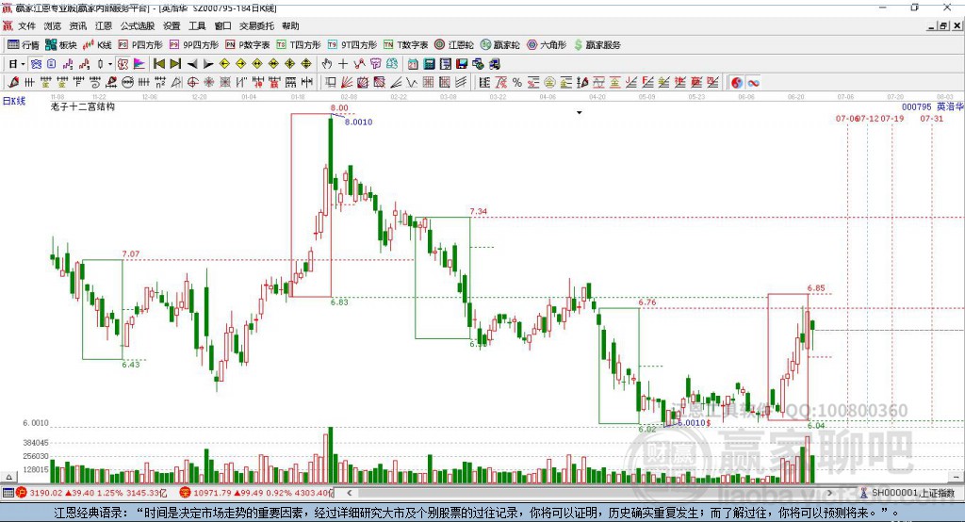The width and height of the screenshot is (965, 522).
Task: Click the calendar icon in toolbar
Action: click(413, 64)
